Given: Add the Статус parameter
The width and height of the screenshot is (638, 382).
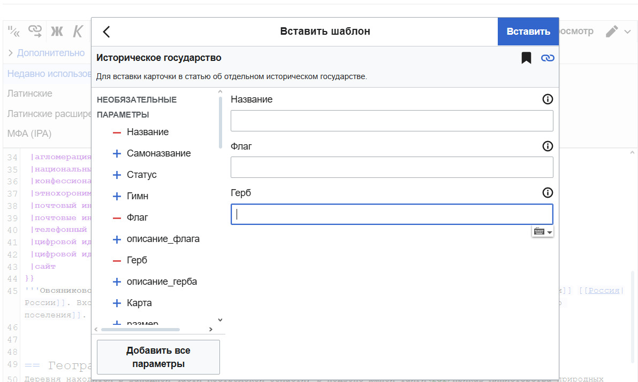Looking at the screenshot, I should coord(117,175).
